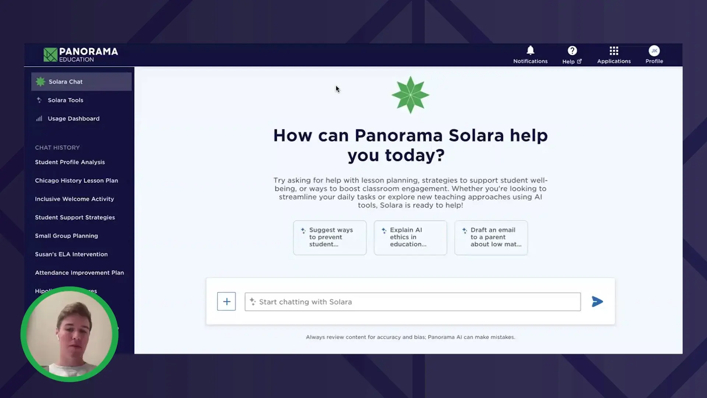
Task: Click 'Suggest ways to prevent student...' prompt
Action: click(330, 237)
